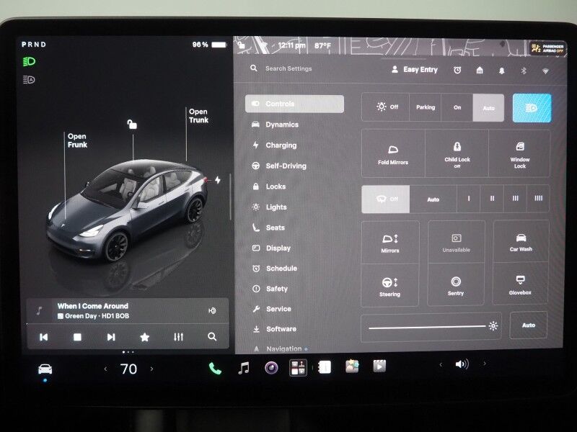Toggle the Child Lock
The height and width of the screenshot is (432, 577).
pyautogui.click(x=457, y=154)
